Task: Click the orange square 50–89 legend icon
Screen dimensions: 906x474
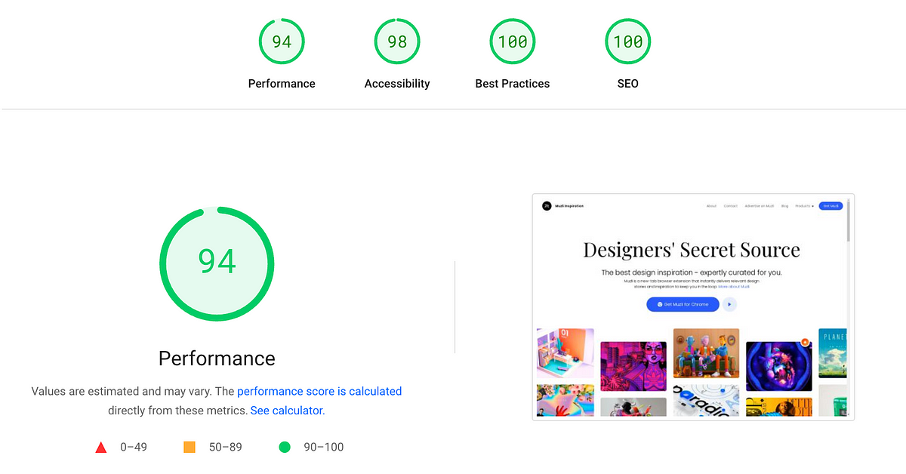Action: click(190, 447)
